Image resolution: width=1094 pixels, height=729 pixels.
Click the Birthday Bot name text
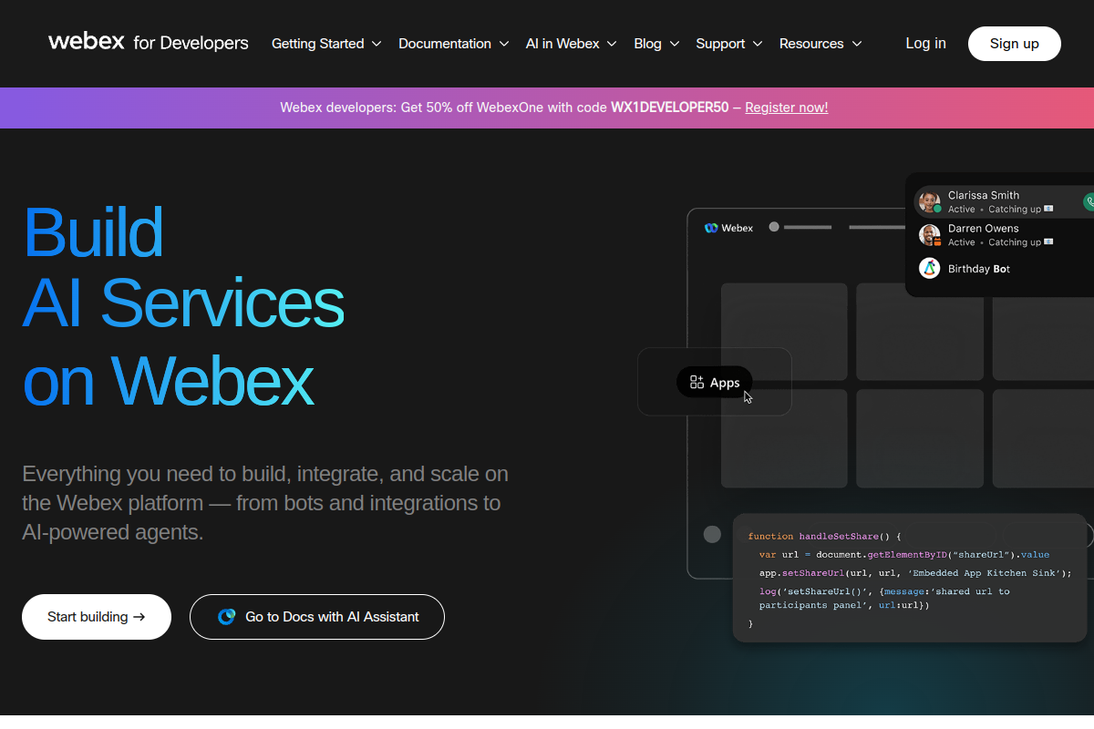(979, 269)
